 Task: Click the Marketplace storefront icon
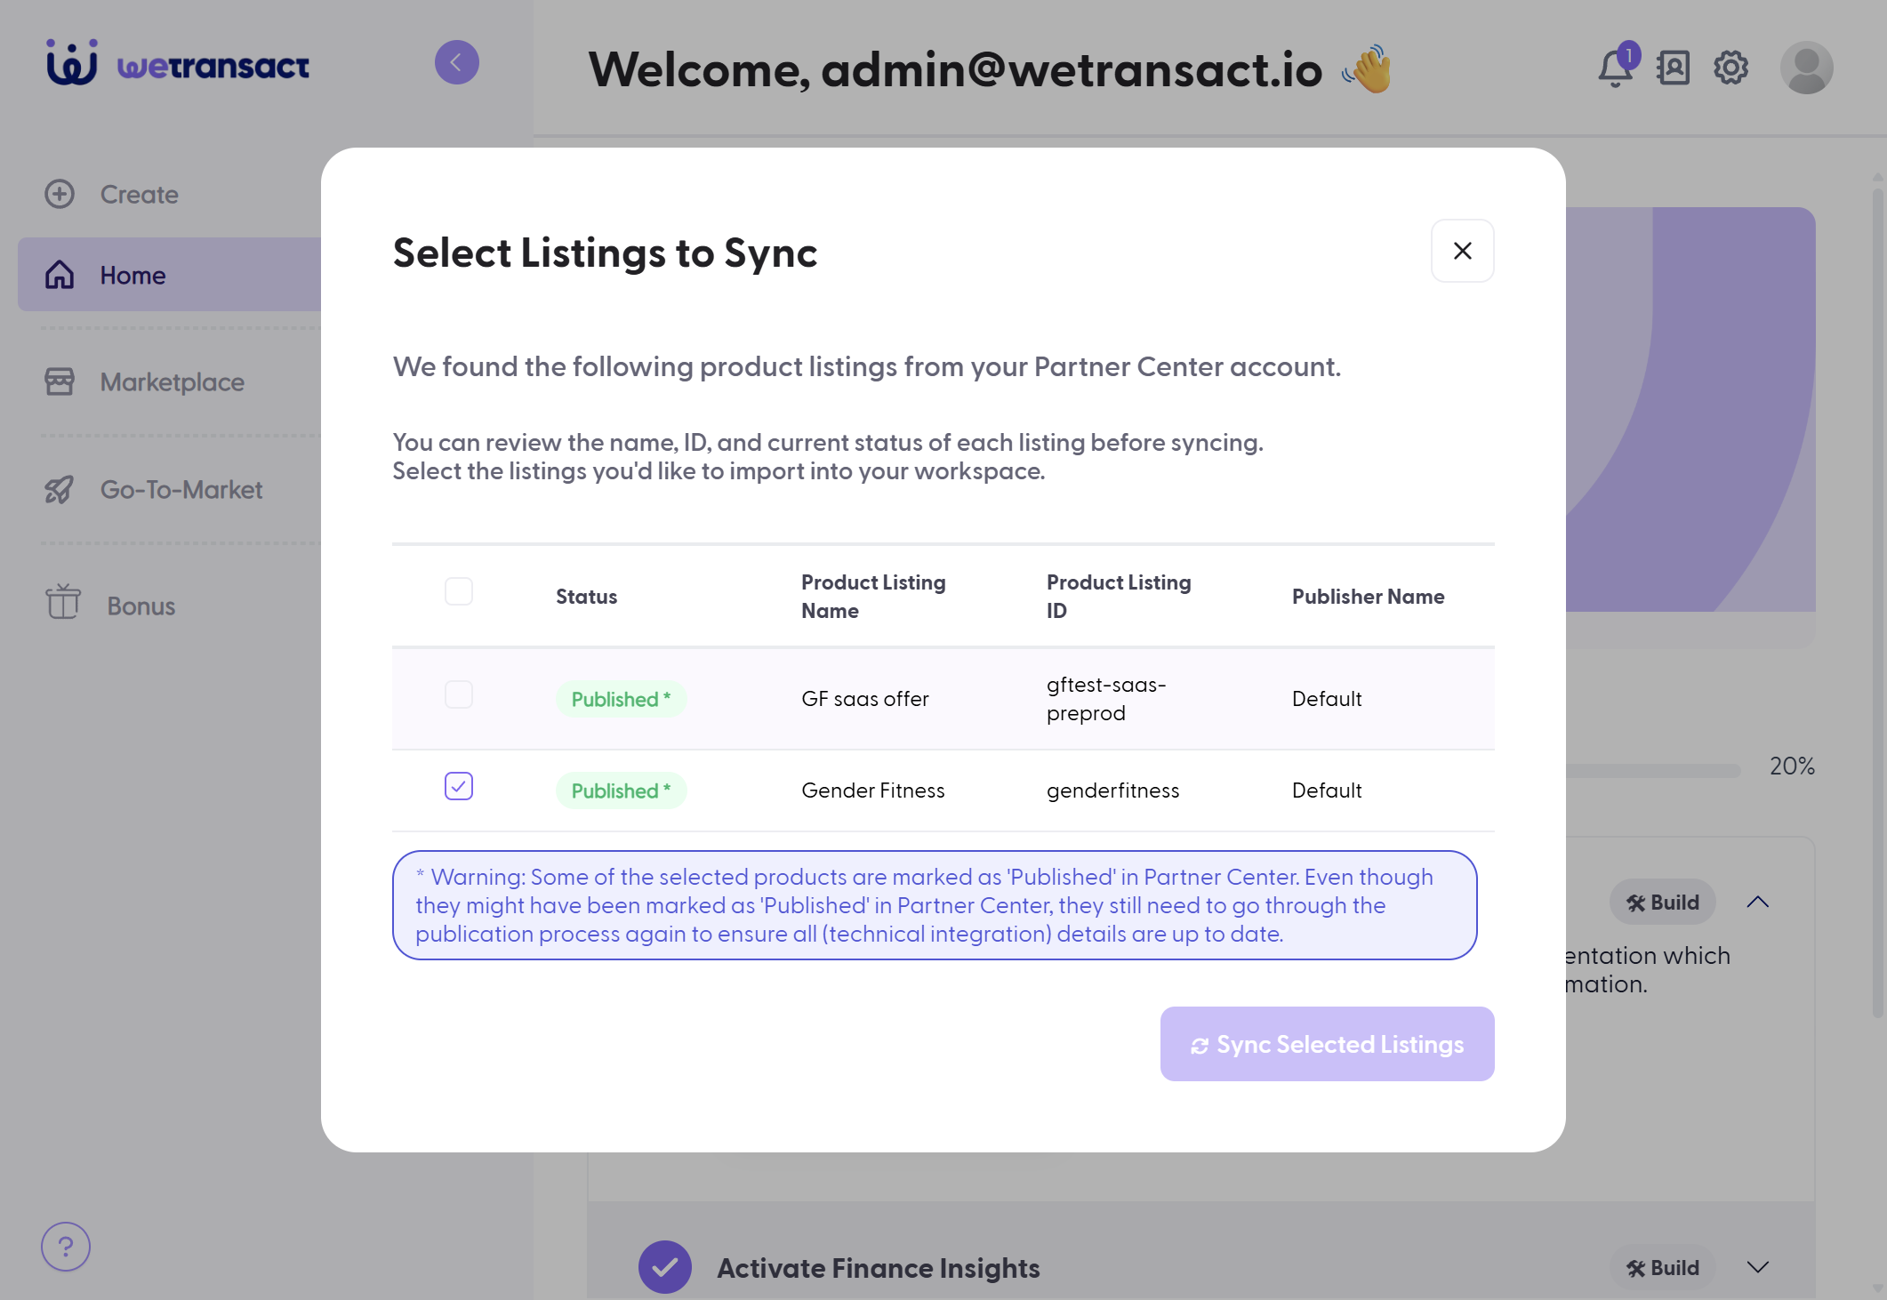[60, 381]
